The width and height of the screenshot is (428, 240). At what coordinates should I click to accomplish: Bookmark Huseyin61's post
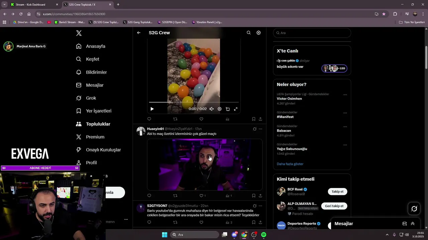coord(253,196)
